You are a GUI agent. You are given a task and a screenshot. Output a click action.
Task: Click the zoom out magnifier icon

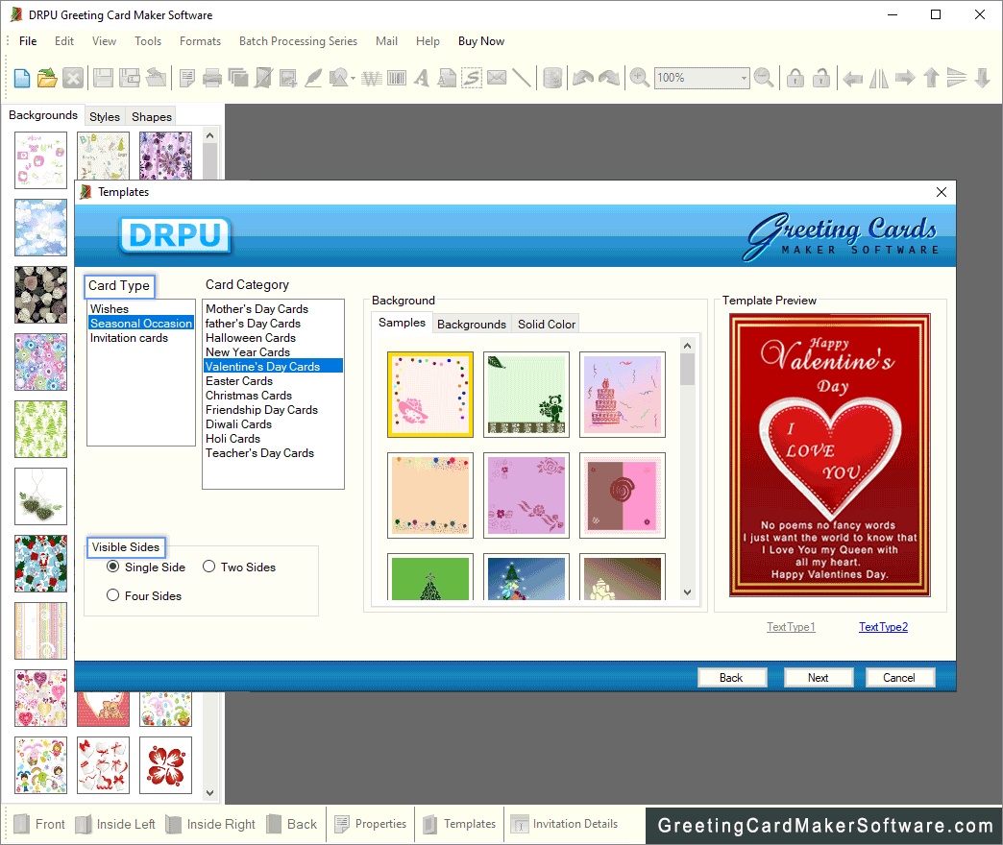(764, 79)
